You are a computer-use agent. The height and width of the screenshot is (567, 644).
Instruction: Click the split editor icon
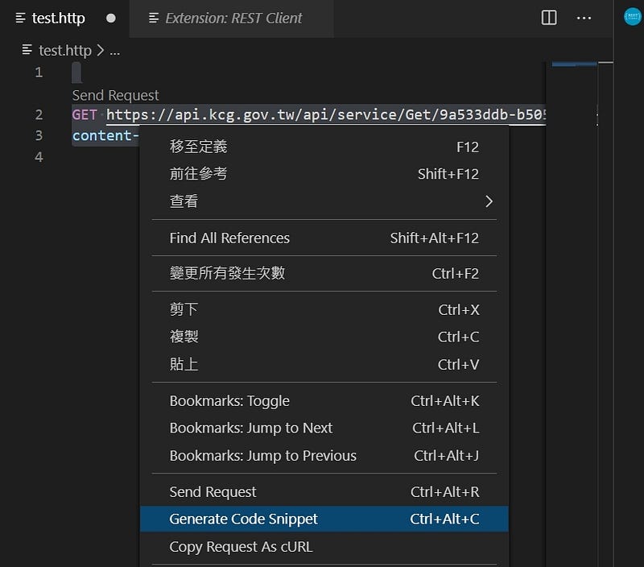pos(549,18)
